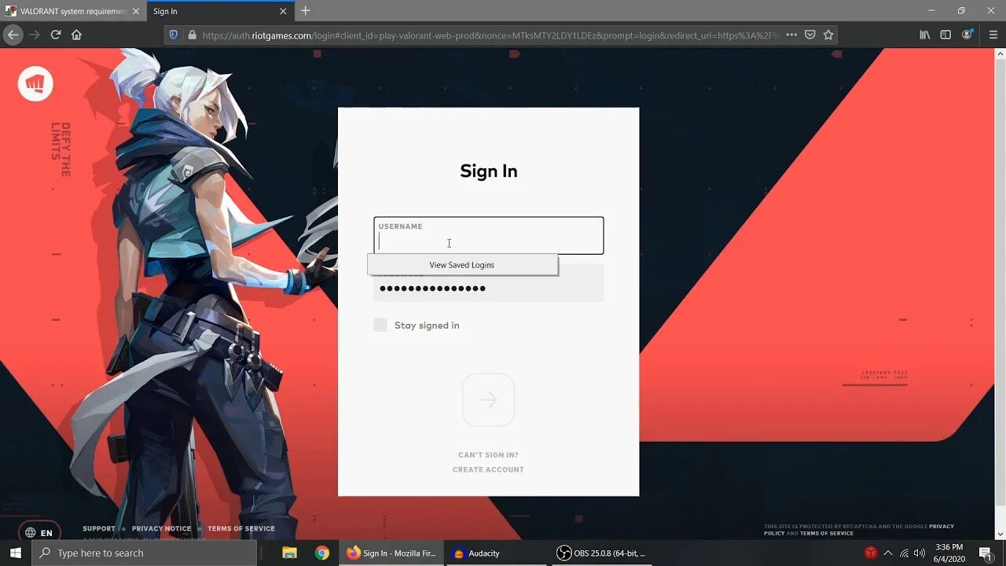Go back with the browser back arrow
Image resolution: width=1006 pixels, height=566 pixels.
point(13,35)
